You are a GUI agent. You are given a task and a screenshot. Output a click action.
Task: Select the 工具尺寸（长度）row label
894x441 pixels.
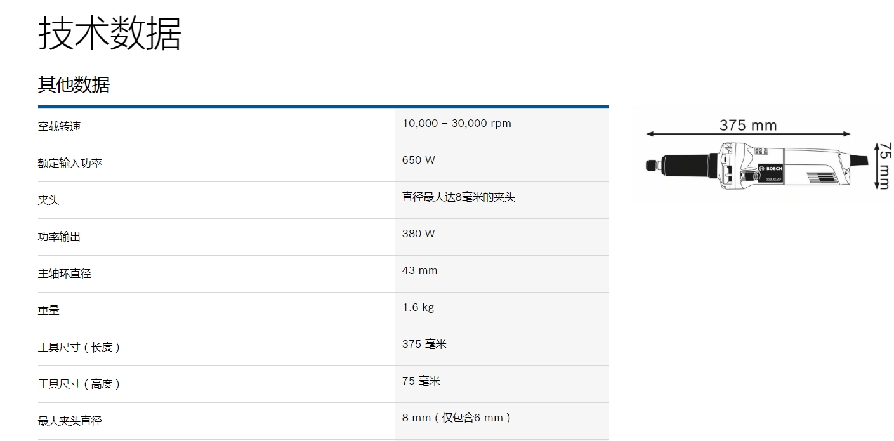click(x=79, y=347)
